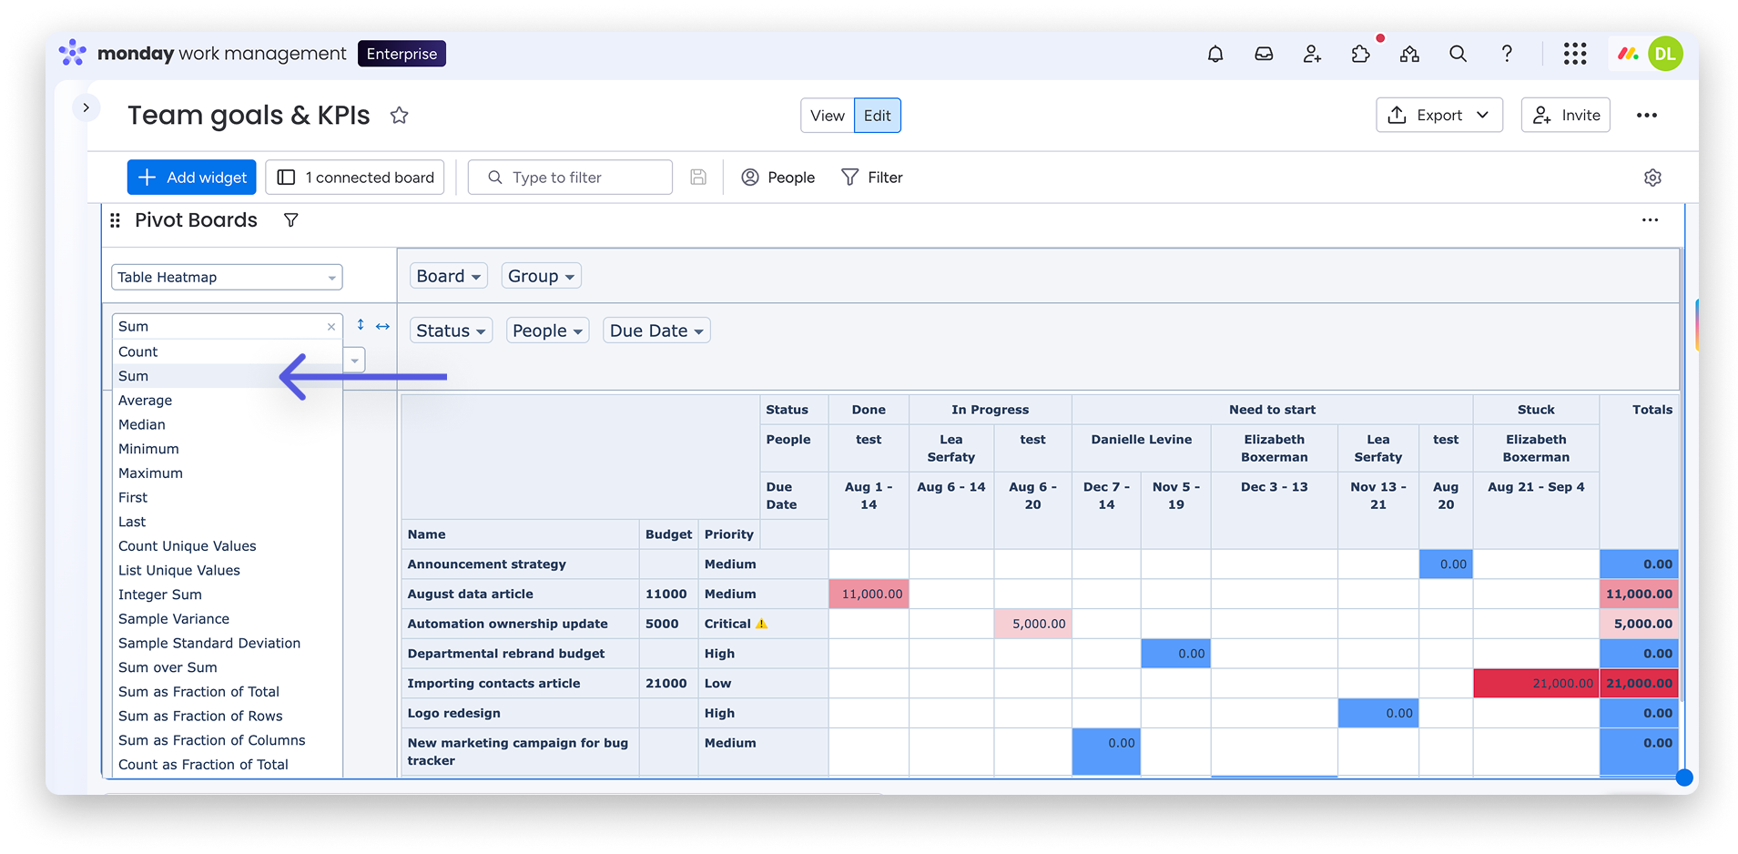Switch dashboard to Edit mode
The height and width of the screenshot is (854, 1738).
point(877,116)
